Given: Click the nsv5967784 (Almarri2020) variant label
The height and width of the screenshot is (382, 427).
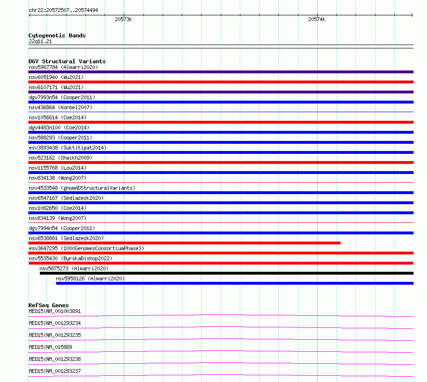Looking at the screenshot, I should (63, 67).
